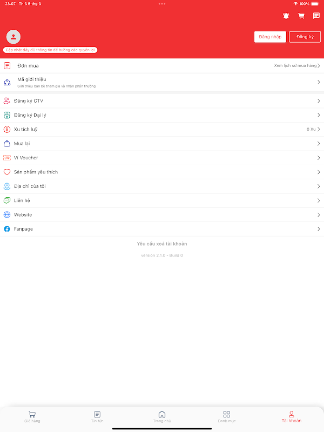Open the chat messages icon in header

point(316,16)
